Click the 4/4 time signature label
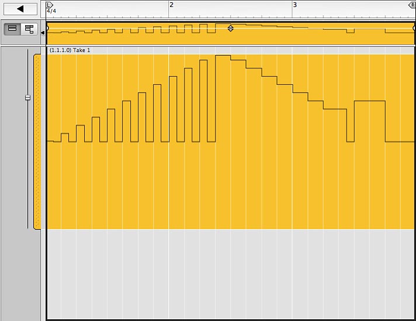 [52, 11]
